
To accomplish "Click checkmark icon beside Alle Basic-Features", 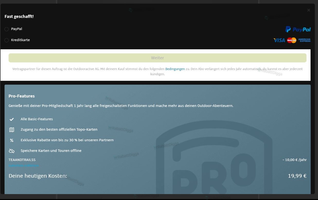I will pyautogui.click(x=12, y=119).
